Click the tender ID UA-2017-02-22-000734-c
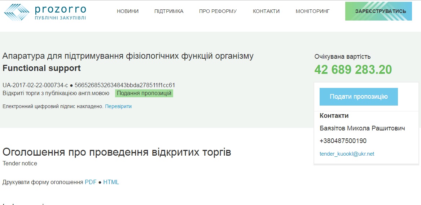Screen dimensions: 421x205 [35, 85]
